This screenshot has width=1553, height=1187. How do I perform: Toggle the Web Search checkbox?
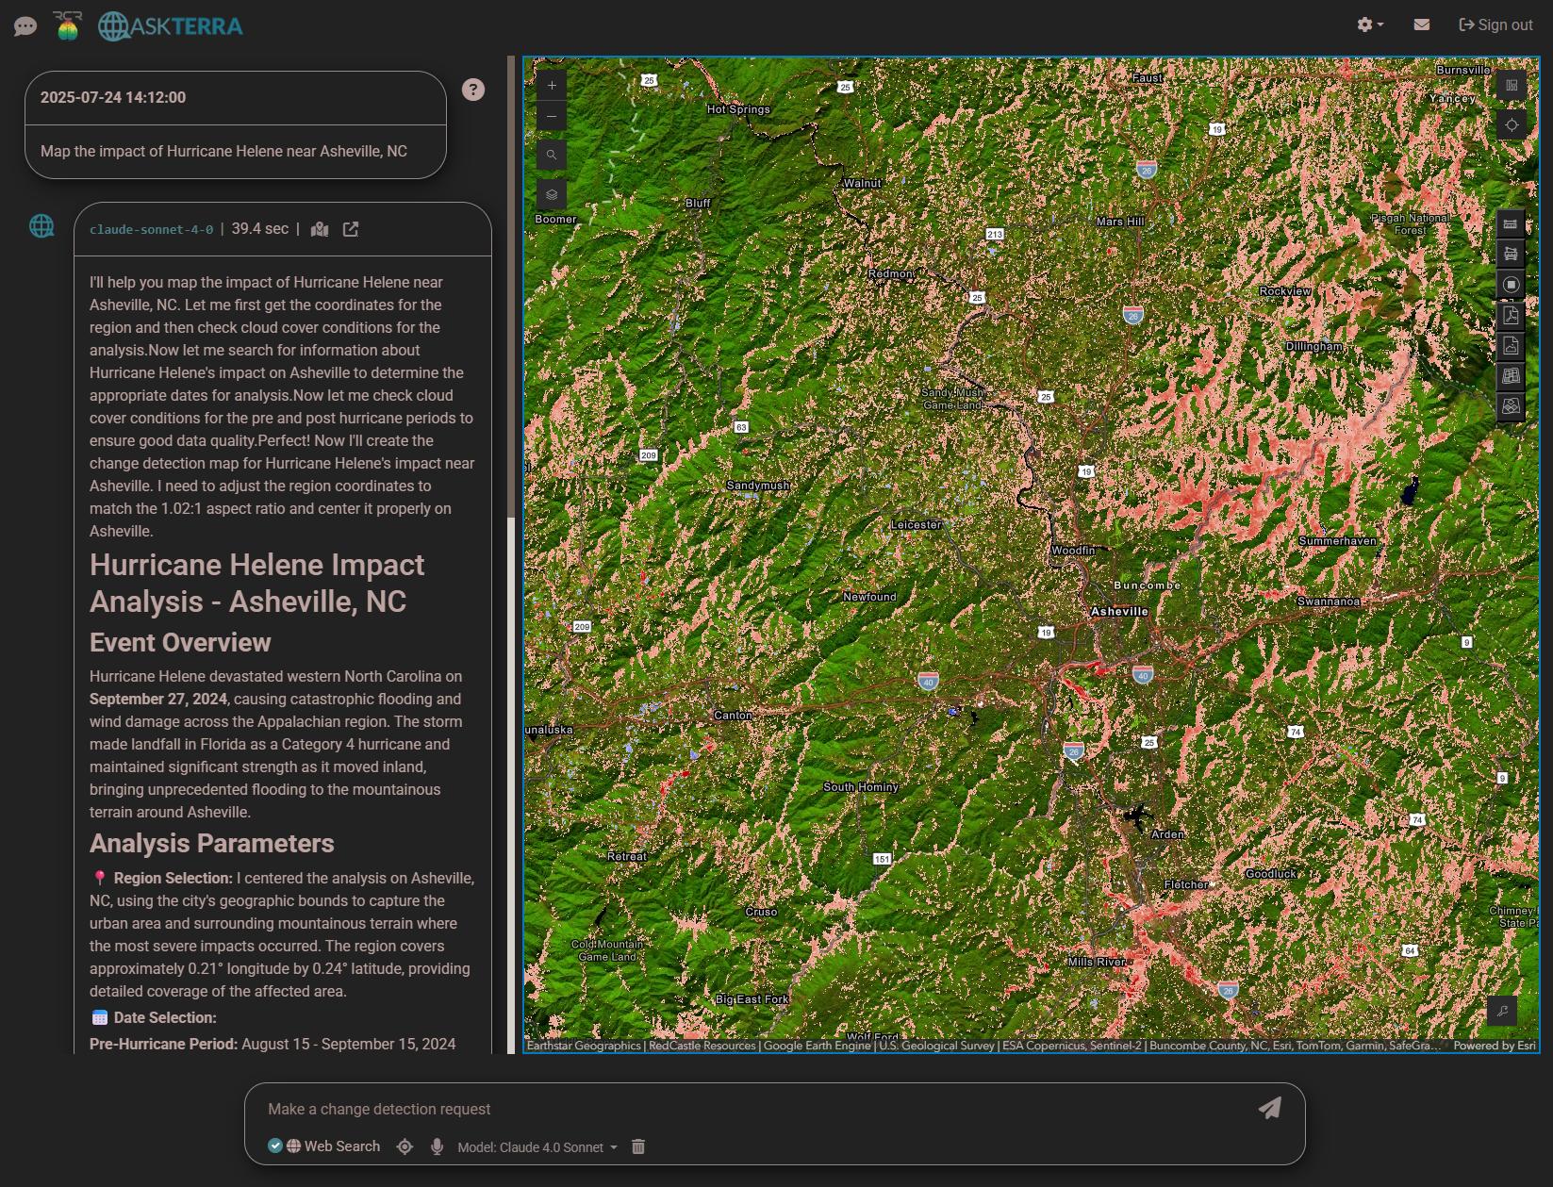275,1146
